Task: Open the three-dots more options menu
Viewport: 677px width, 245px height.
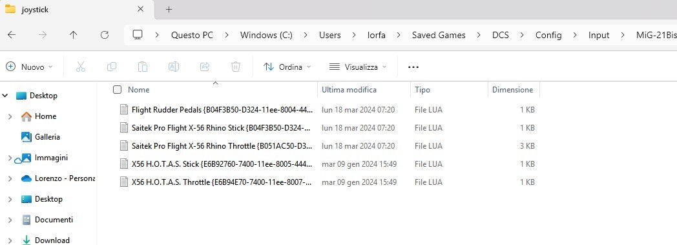Action: (x=413, y=67)
